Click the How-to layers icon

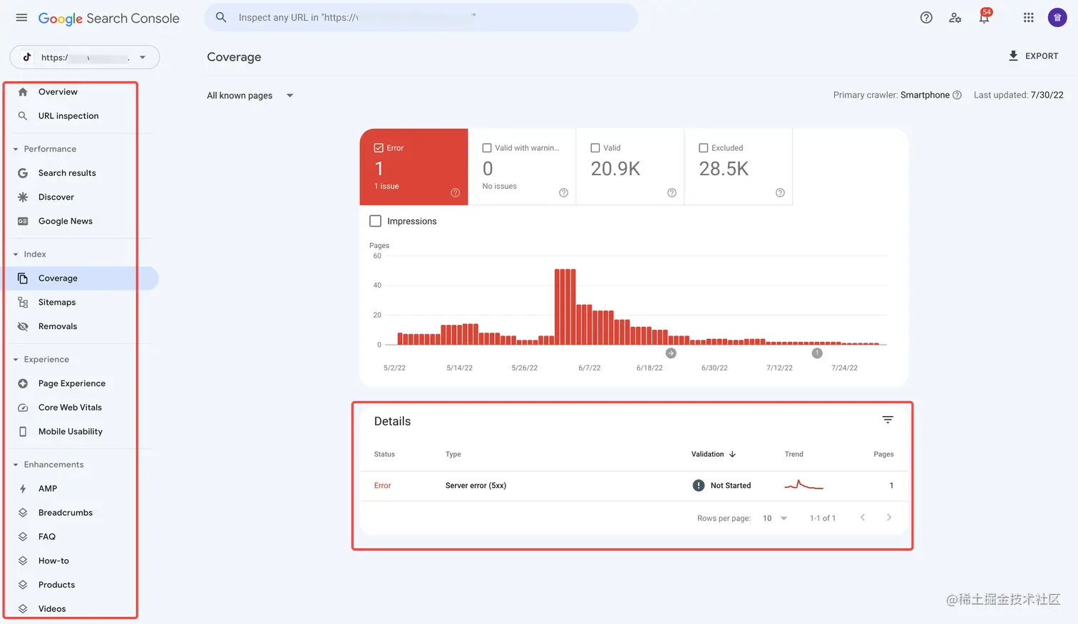[23, 561]
